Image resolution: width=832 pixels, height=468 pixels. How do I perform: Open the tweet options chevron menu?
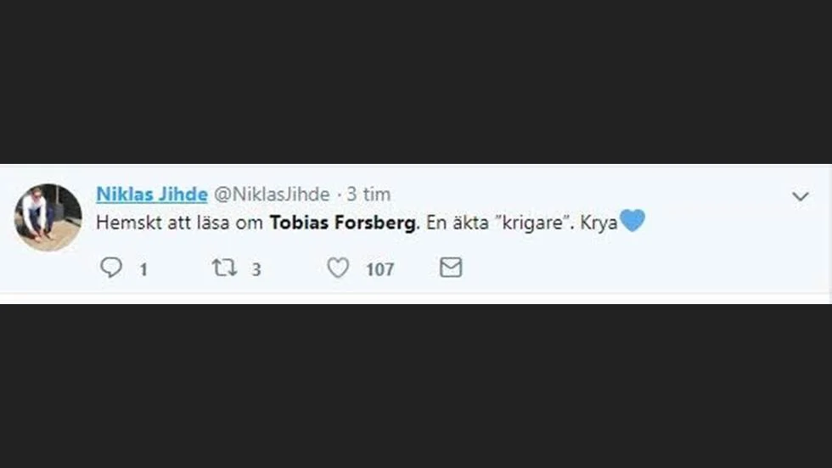coord(800,196)
